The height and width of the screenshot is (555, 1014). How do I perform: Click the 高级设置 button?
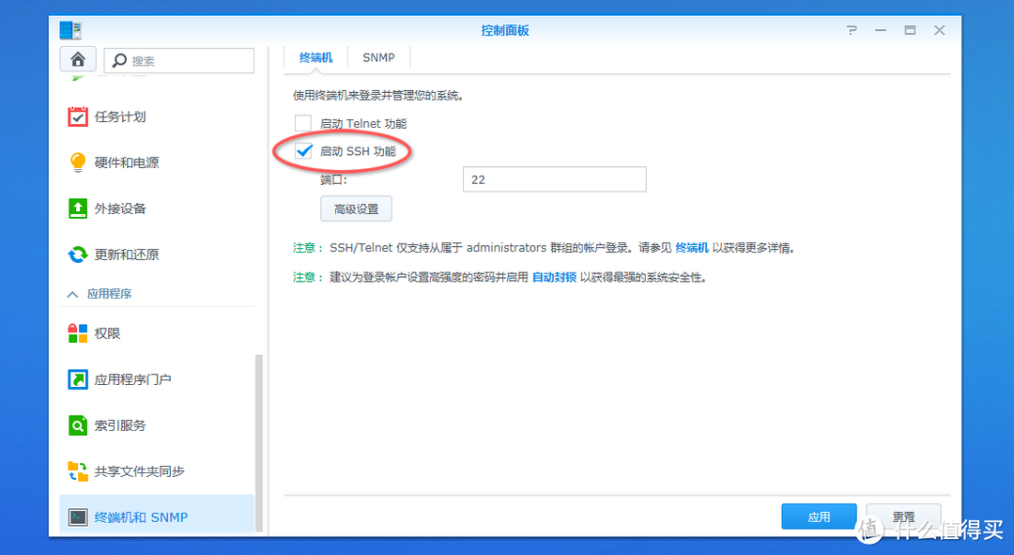357,208
